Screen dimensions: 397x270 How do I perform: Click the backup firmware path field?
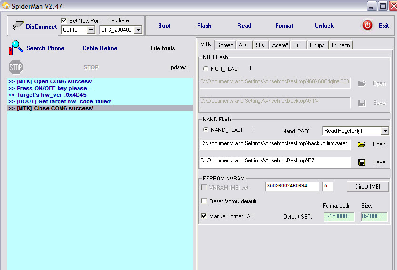pyautogui.click(x=275, y=144)
